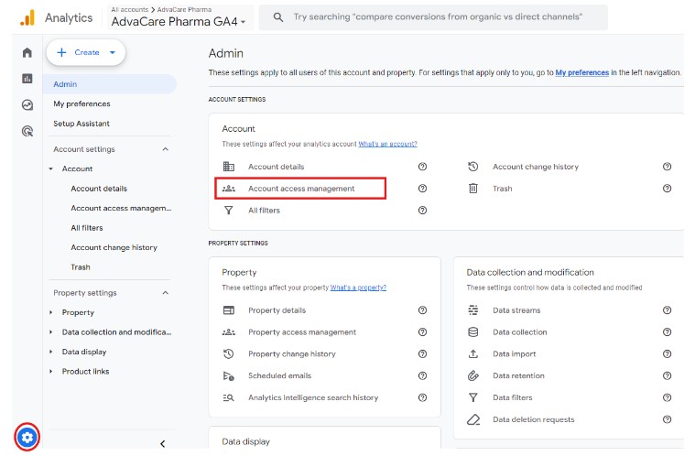Collapse the Property settings section
695x456 pixels.
click(166, 293)
